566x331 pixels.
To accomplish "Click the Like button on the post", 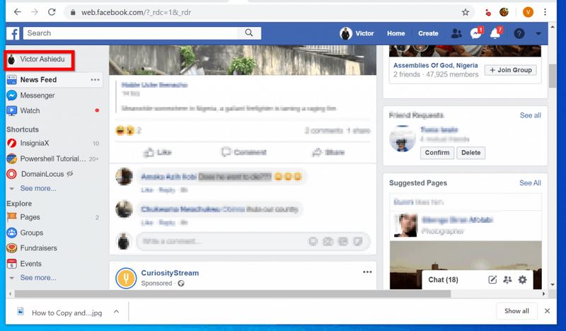I will 157,152.
